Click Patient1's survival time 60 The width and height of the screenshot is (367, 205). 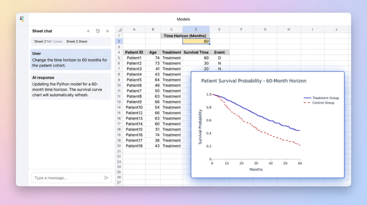(x=196, y=58)
